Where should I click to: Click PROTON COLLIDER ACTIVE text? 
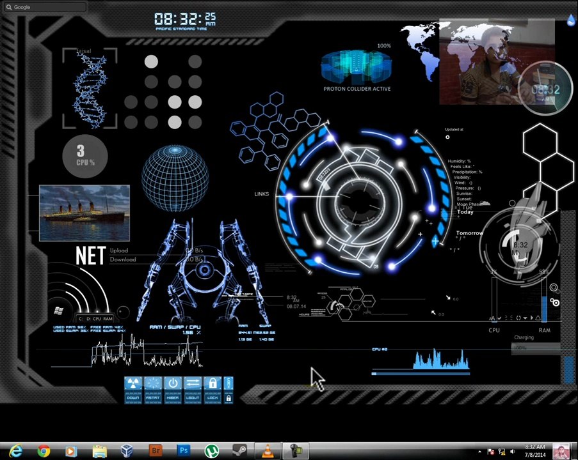point(357,89)
